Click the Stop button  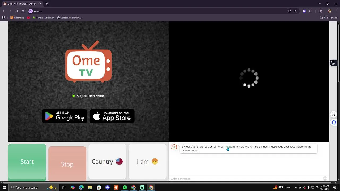tap(67, 164)
